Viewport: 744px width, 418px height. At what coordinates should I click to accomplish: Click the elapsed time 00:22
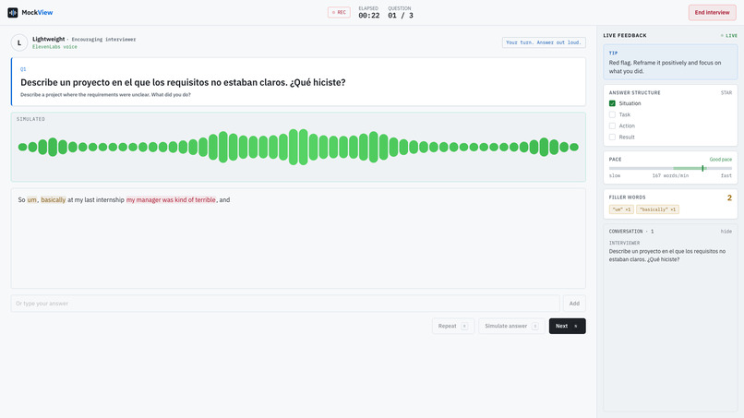[x=368, y=15]
